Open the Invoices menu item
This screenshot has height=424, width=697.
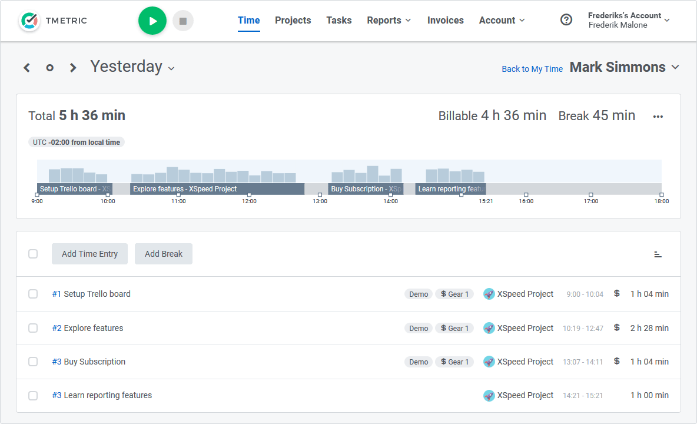click(x=445, y=20)
